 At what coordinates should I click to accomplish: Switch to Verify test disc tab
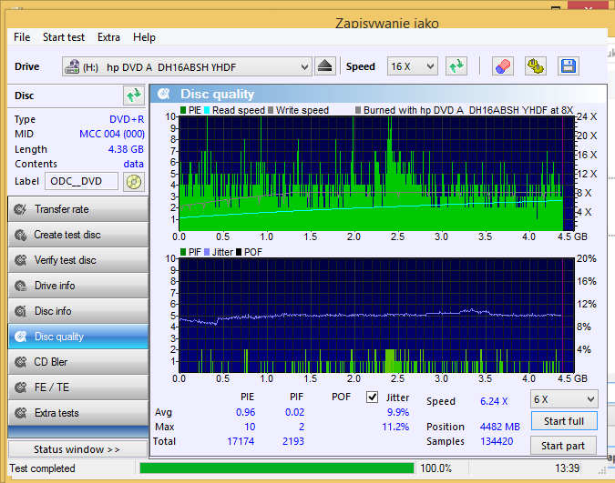click(x=78, y=260)
